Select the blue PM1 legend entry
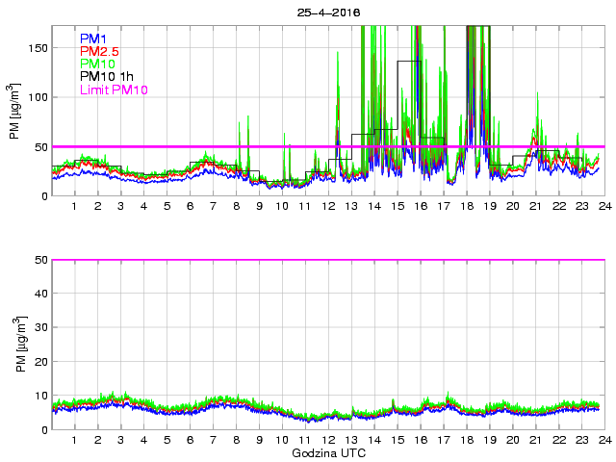This screenshot has width=616, height=462. 93,38
